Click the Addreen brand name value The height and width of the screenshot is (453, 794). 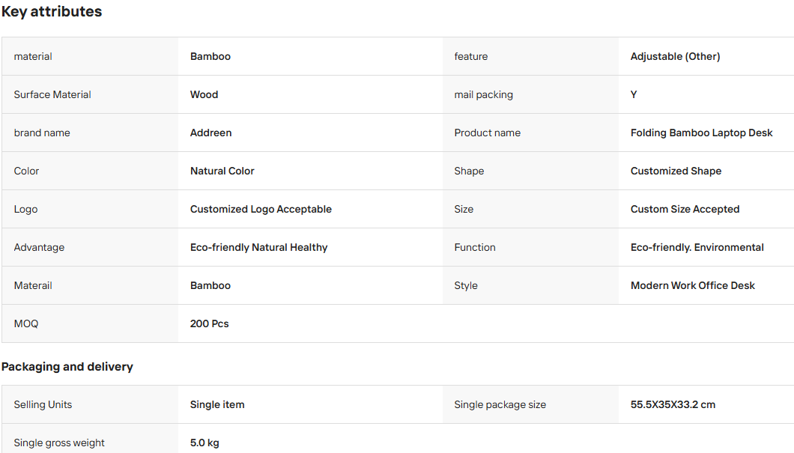click(x=210, y=133)
